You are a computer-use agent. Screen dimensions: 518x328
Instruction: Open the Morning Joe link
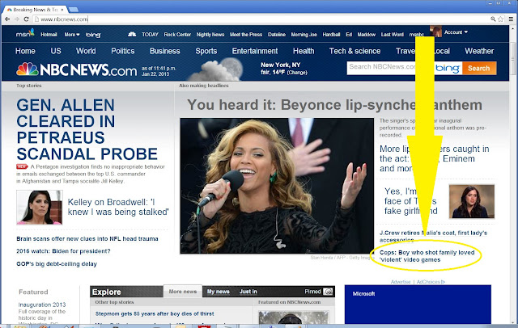click(304, 34)
